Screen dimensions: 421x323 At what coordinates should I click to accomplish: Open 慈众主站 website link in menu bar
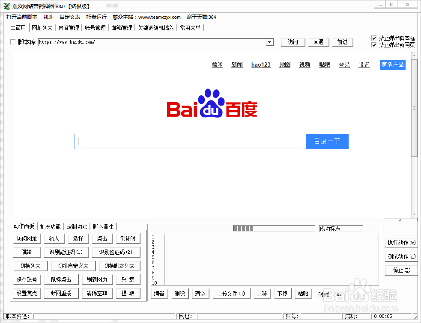click(x=146, y=17)
